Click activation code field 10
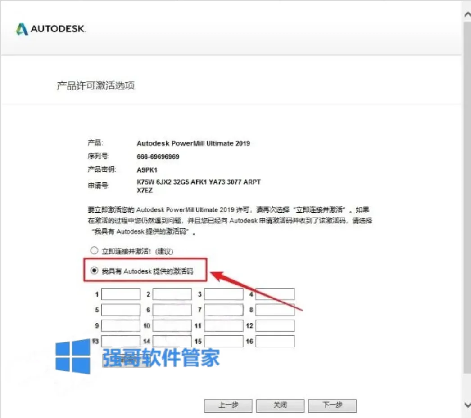The width and height of the screenshot is (471, 418). pos(172,326)
